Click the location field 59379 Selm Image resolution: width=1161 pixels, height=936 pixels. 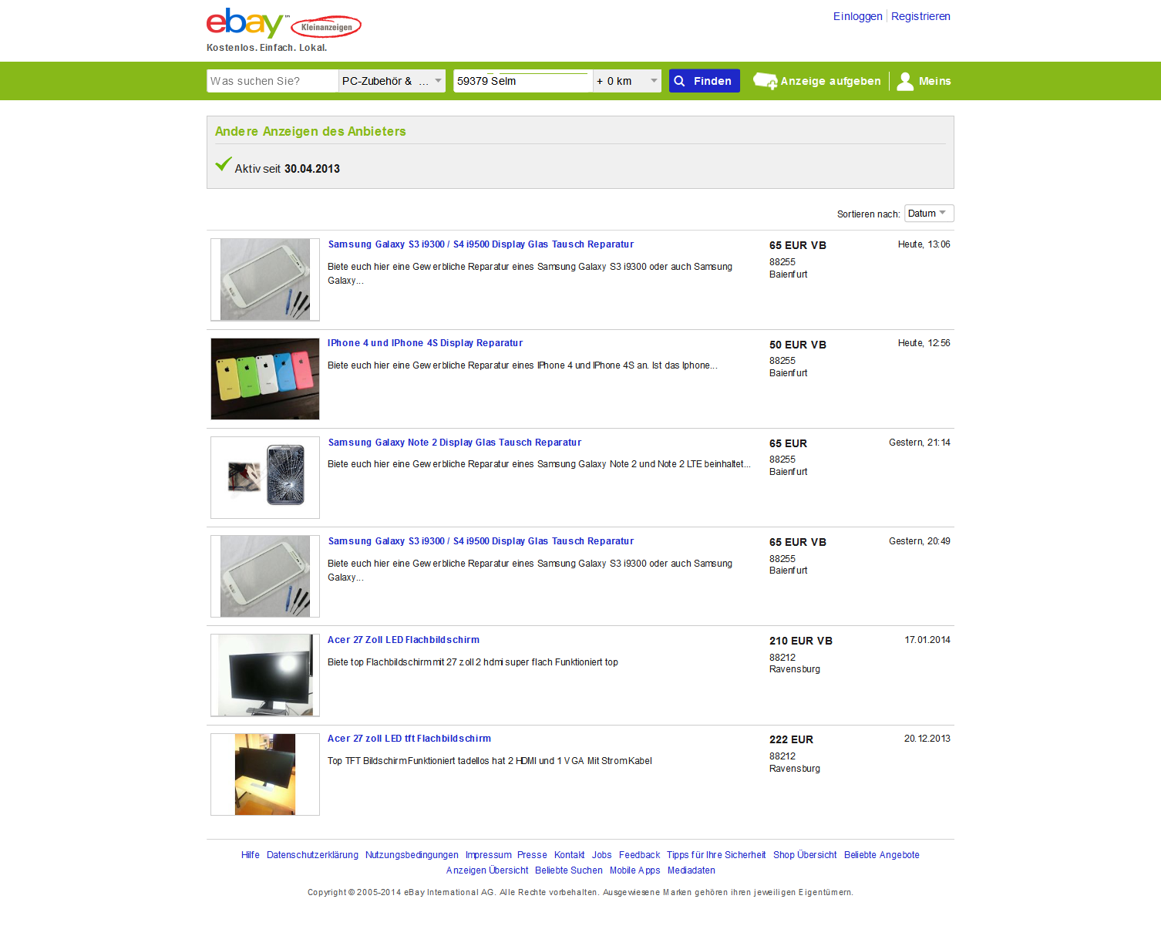click(x=523, y=81)
